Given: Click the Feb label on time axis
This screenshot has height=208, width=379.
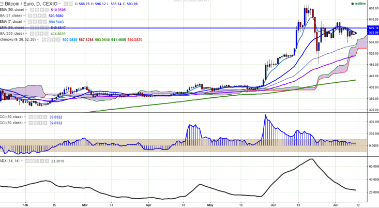Looking at the screenshot, I should click(25, 205).
